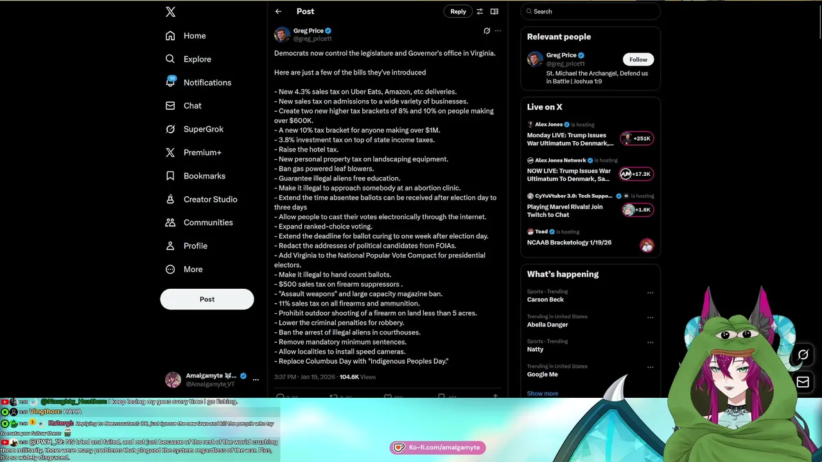The width and height of the screenshot is (822, 462).
Task: Click the @greg_price11 handle in the post header
Action: 313,39
